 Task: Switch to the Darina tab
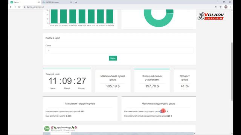tap(24, 2)
